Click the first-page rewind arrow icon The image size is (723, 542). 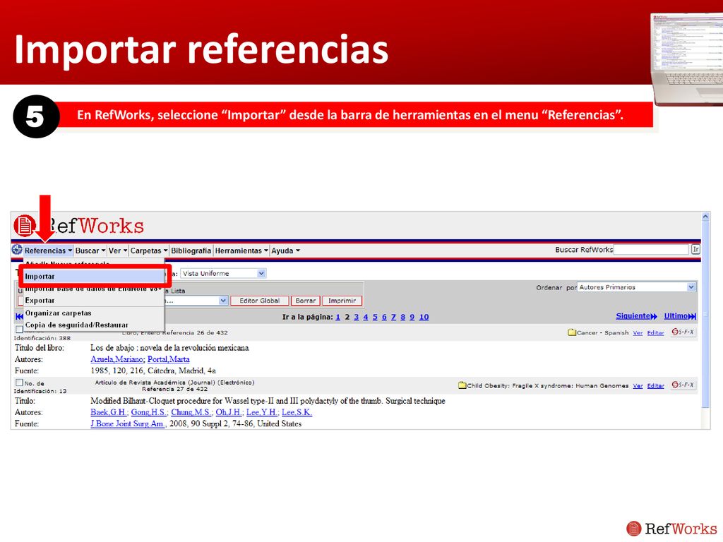(19, 317)
